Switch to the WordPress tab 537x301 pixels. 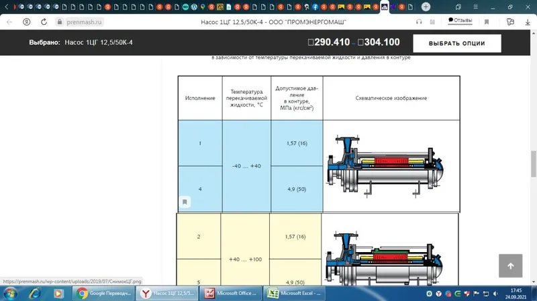pos(194,7)
